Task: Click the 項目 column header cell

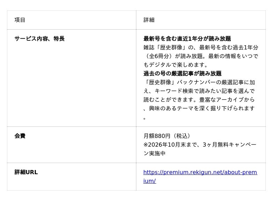Action: 71,20
